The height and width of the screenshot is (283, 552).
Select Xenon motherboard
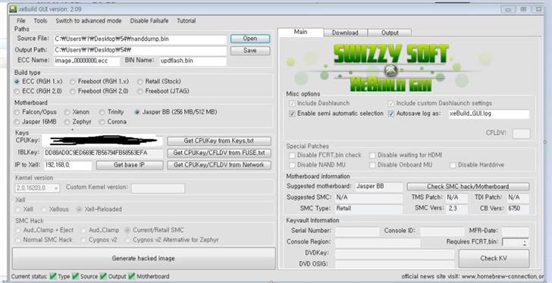click(x=77, y=112)
